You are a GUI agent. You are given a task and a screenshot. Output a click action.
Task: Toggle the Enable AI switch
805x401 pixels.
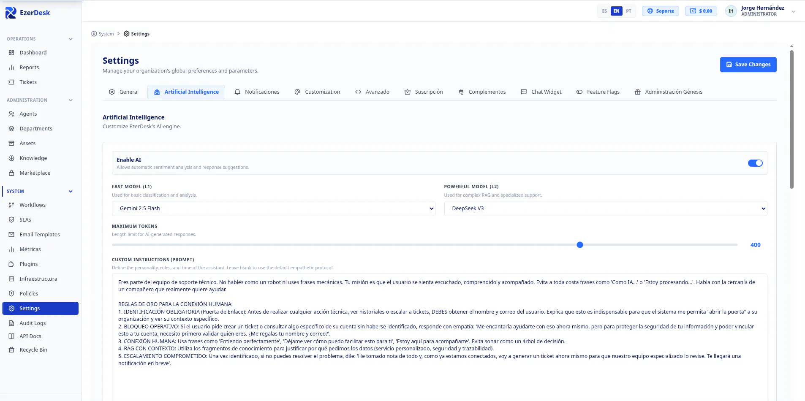click(x=755, y=163)
